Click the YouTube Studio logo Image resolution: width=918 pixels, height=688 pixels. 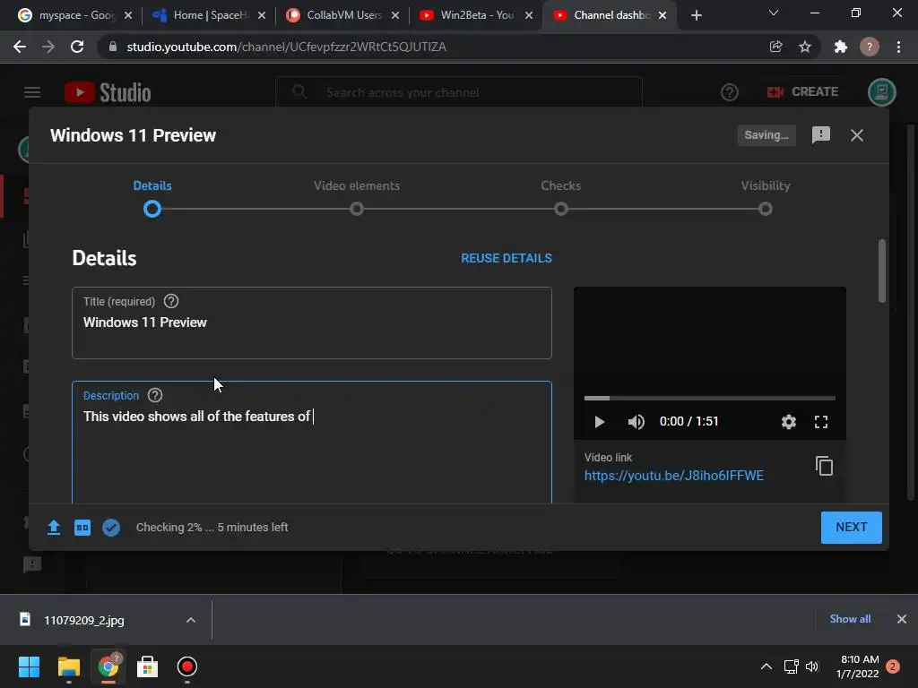(108, 92)
